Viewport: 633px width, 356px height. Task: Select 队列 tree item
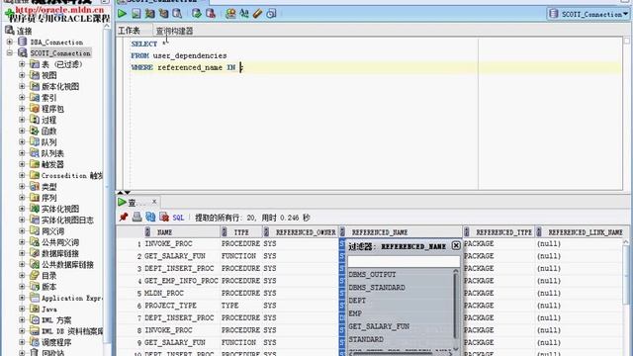[x=48, y=142]
